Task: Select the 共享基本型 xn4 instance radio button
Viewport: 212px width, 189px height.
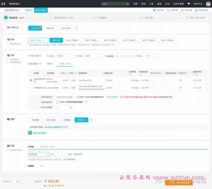Action: click(x=31, y=87)
